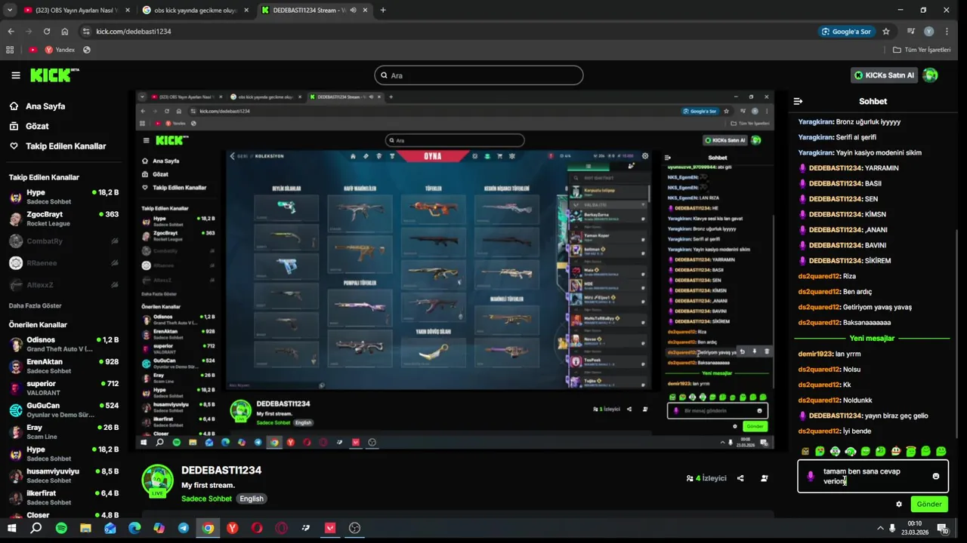Click the user follow icon next to share
967x543 pixels.
(x=765, y=478)
